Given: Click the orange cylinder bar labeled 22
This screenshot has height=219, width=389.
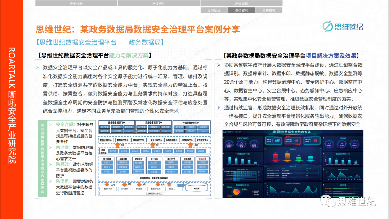Looking at the screenshot, I should pyautogui.click(x=287, y=157).
